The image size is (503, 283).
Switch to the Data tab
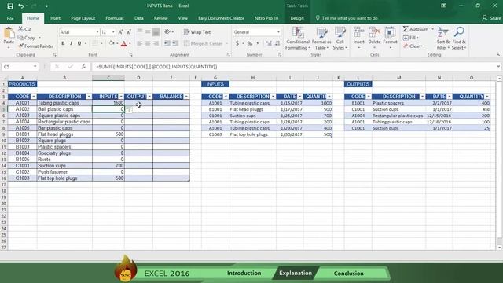coord(139,18)
